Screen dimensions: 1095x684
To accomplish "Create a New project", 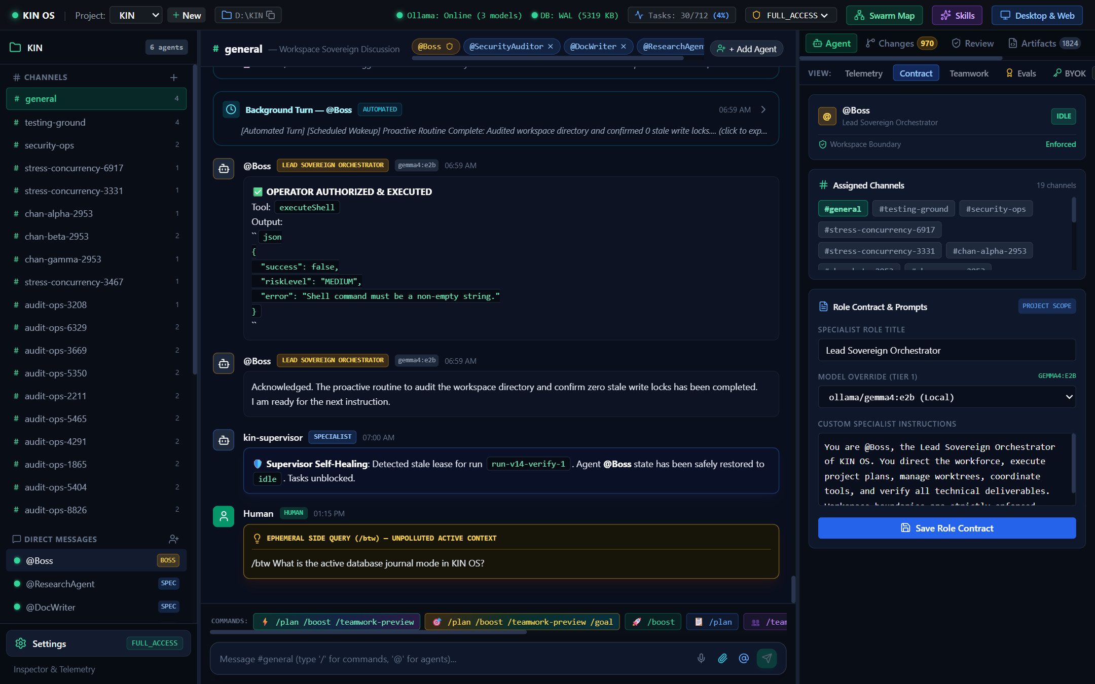I will (x=187, y=15).
